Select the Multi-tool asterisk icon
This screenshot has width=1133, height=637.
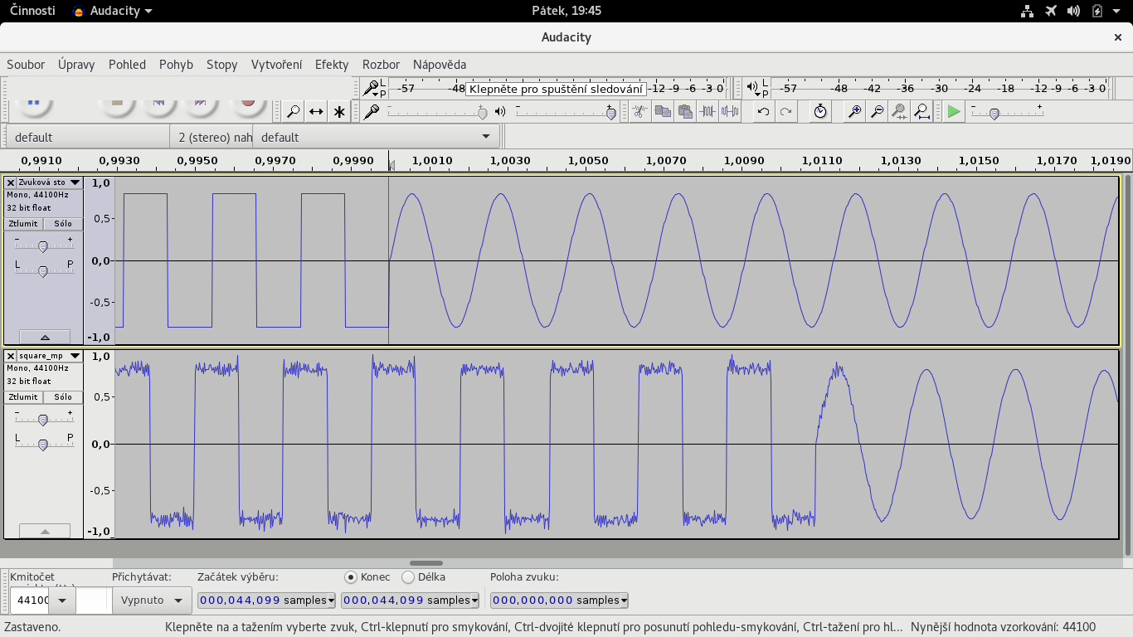pos(339,111)
